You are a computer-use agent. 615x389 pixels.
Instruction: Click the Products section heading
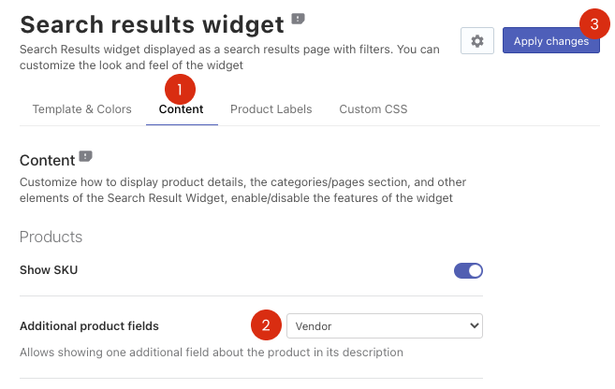(x=51, y=237)
